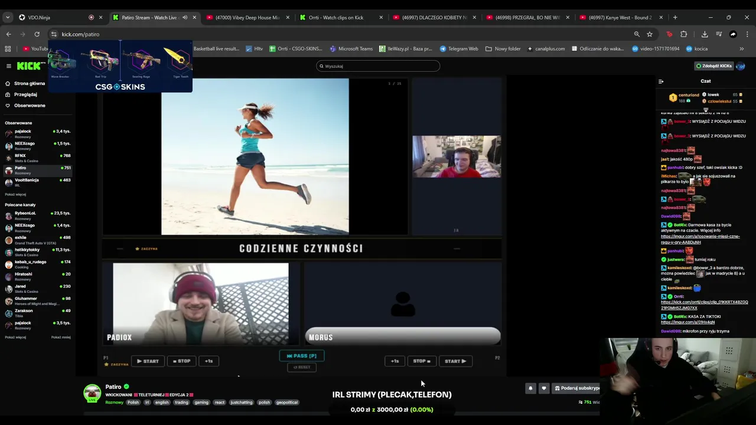
Task: Enable stream notifications bell icon
Action: (530, 388)
